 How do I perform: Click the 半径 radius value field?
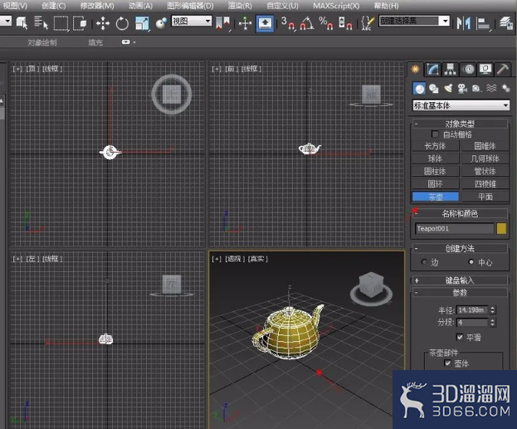(x=472, y=310)
